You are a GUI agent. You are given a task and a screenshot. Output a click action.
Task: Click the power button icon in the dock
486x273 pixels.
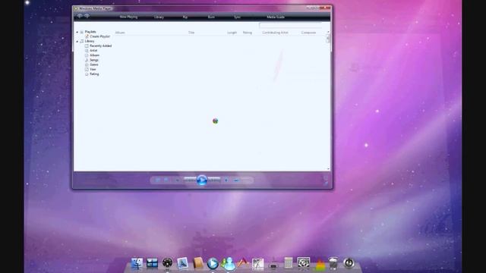pos(349,263)
